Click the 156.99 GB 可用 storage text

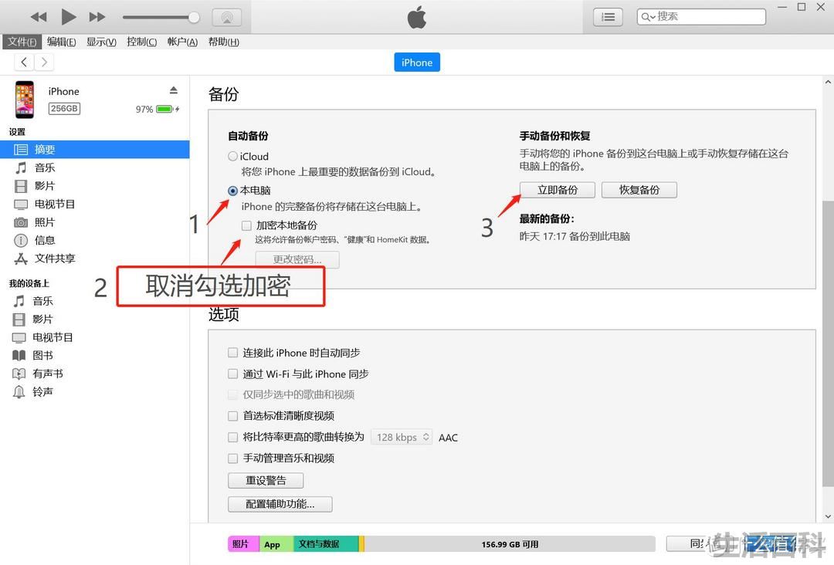coord(510,544)
